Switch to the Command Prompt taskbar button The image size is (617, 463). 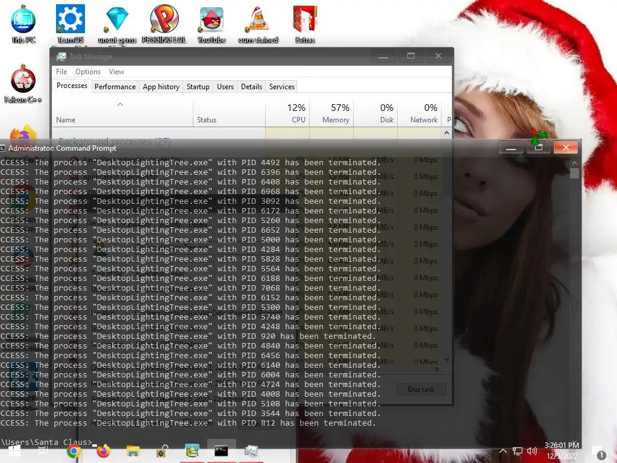pos(221,451)
